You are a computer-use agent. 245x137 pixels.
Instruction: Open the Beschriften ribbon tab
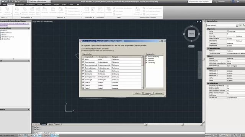tap(20, 5)
